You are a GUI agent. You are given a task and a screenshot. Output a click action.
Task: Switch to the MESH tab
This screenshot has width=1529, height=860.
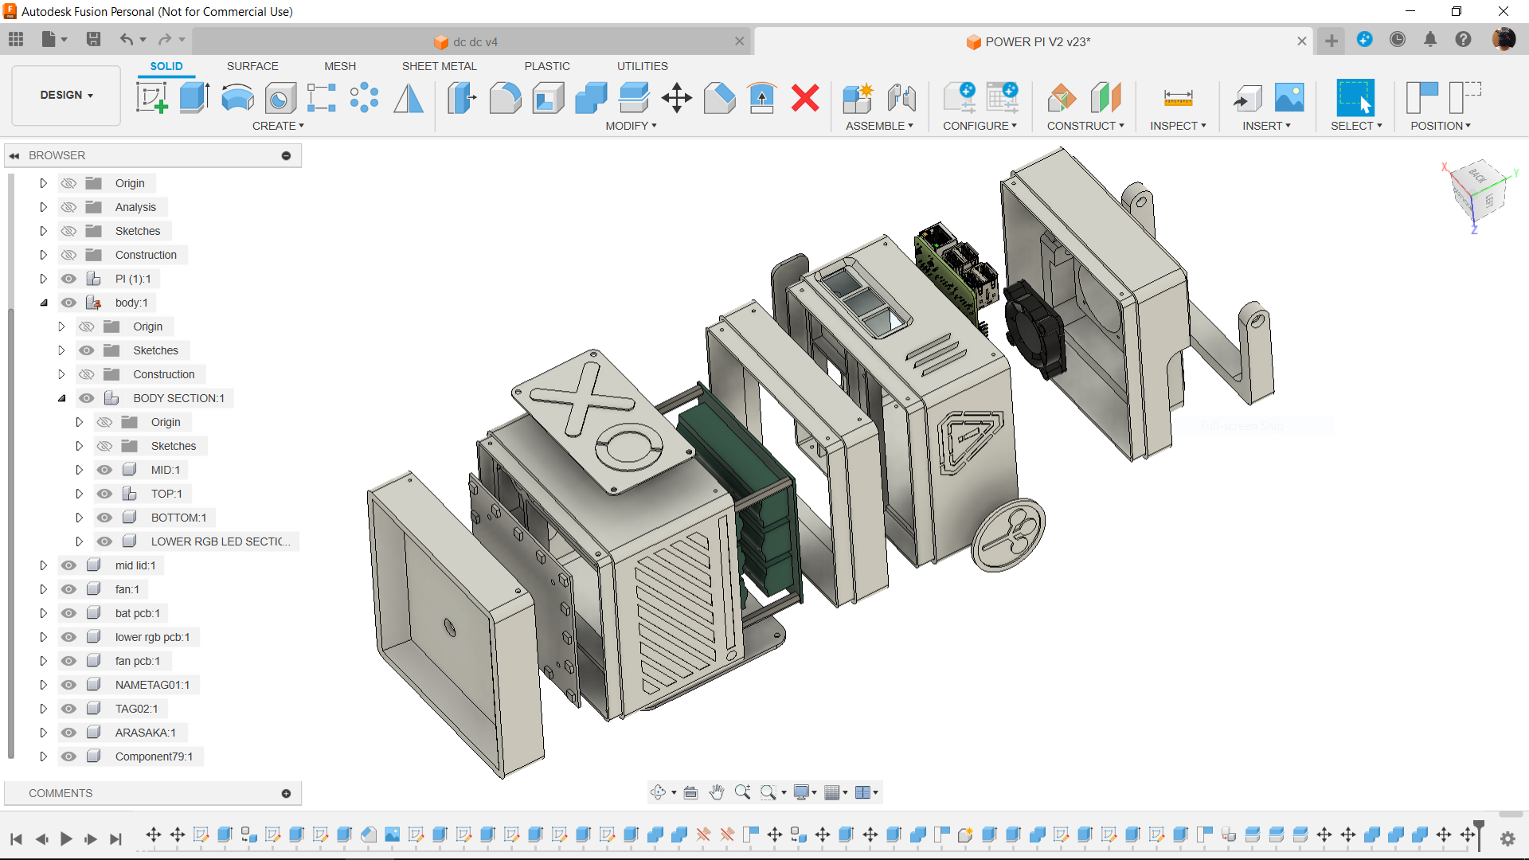tap(340, 66)
